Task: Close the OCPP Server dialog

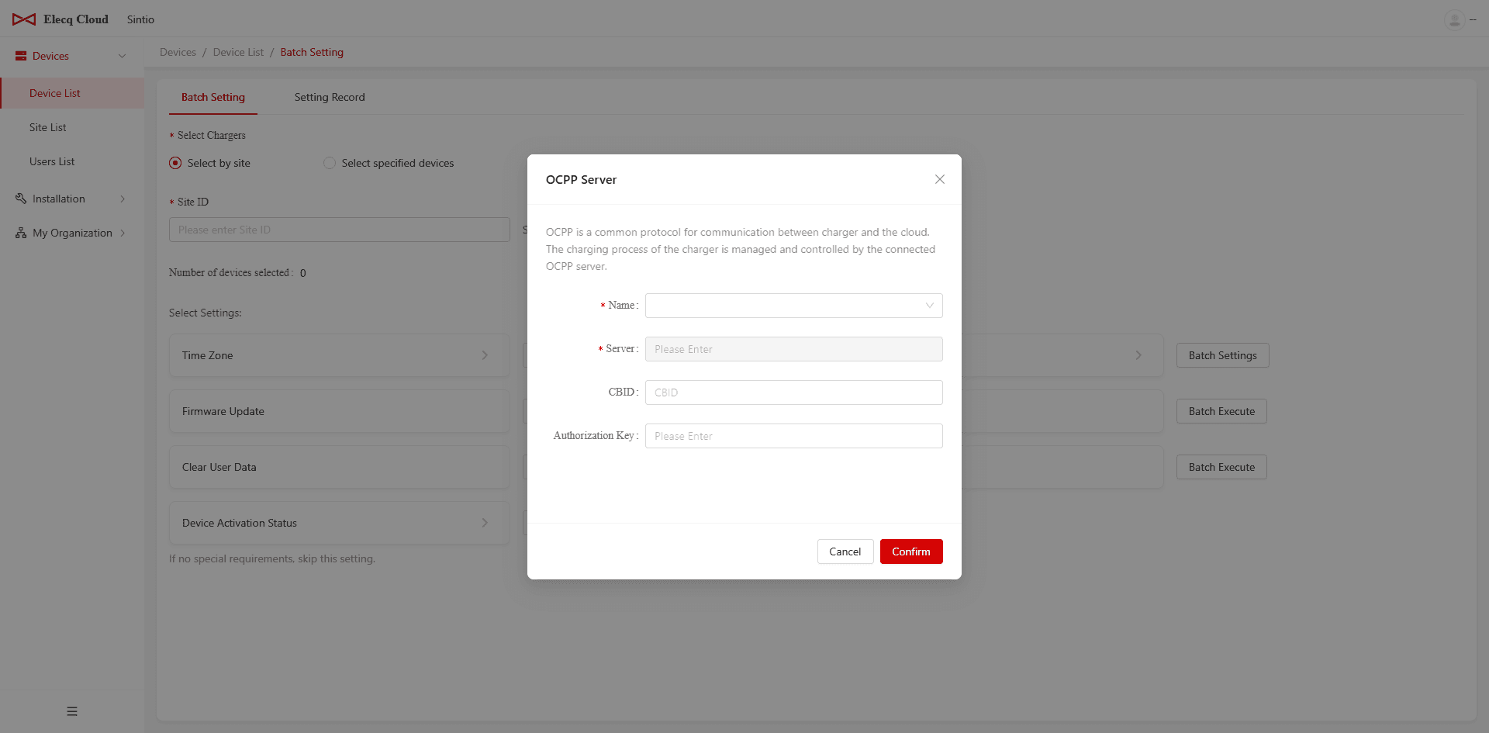Action: point(939,179)
